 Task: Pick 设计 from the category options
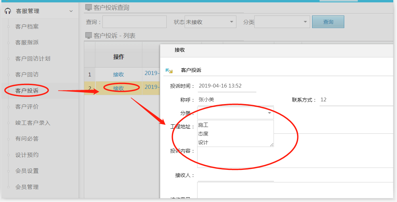coord(203,143)
